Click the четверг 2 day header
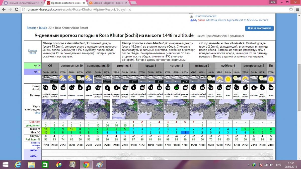Image resolution: width=301 pixels, height=169 pixels. [176, 66]
